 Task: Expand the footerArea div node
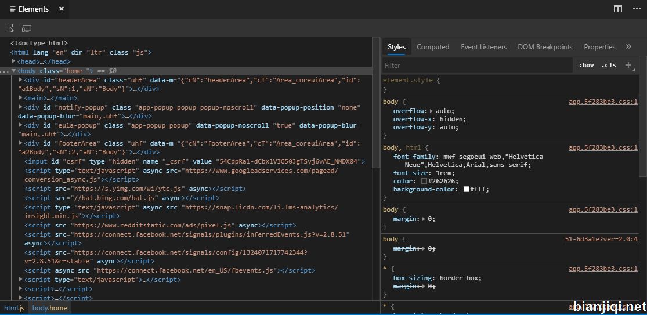point(21,143)
